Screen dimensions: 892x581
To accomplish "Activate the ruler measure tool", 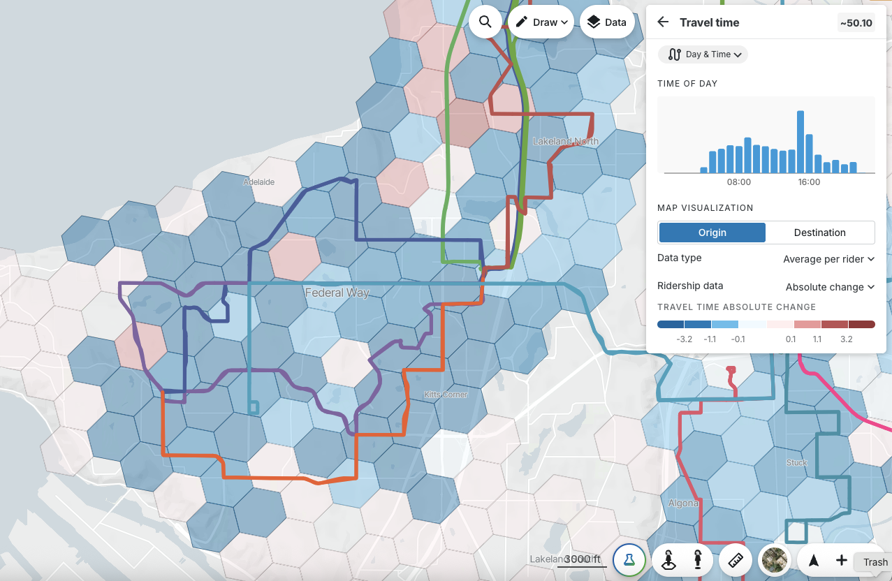I will pyautogui.click(x=735, y=560).
